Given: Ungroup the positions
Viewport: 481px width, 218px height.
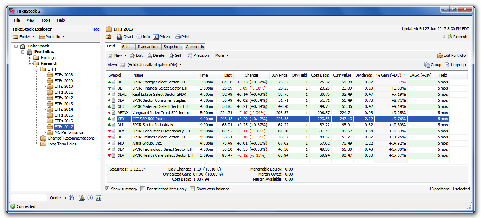Looking at the screenshot, I should click(455, 65).
